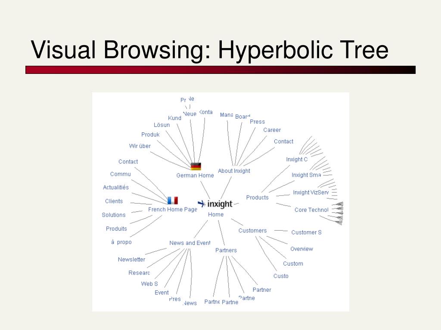Click the Actualités node
The width and height of the screenshot is (441, 330).
tap(116, 187)
